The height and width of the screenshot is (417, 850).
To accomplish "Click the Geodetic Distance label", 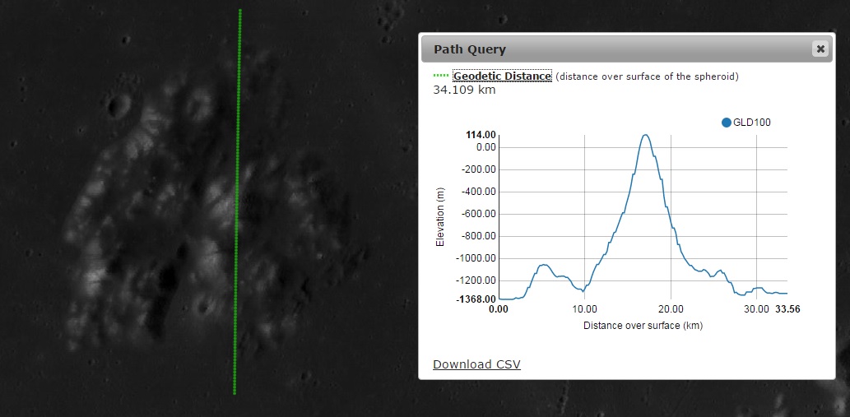I will [503, 76].
